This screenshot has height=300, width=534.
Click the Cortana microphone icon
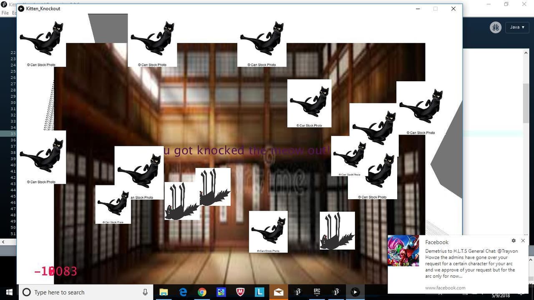tap(145, 292)
